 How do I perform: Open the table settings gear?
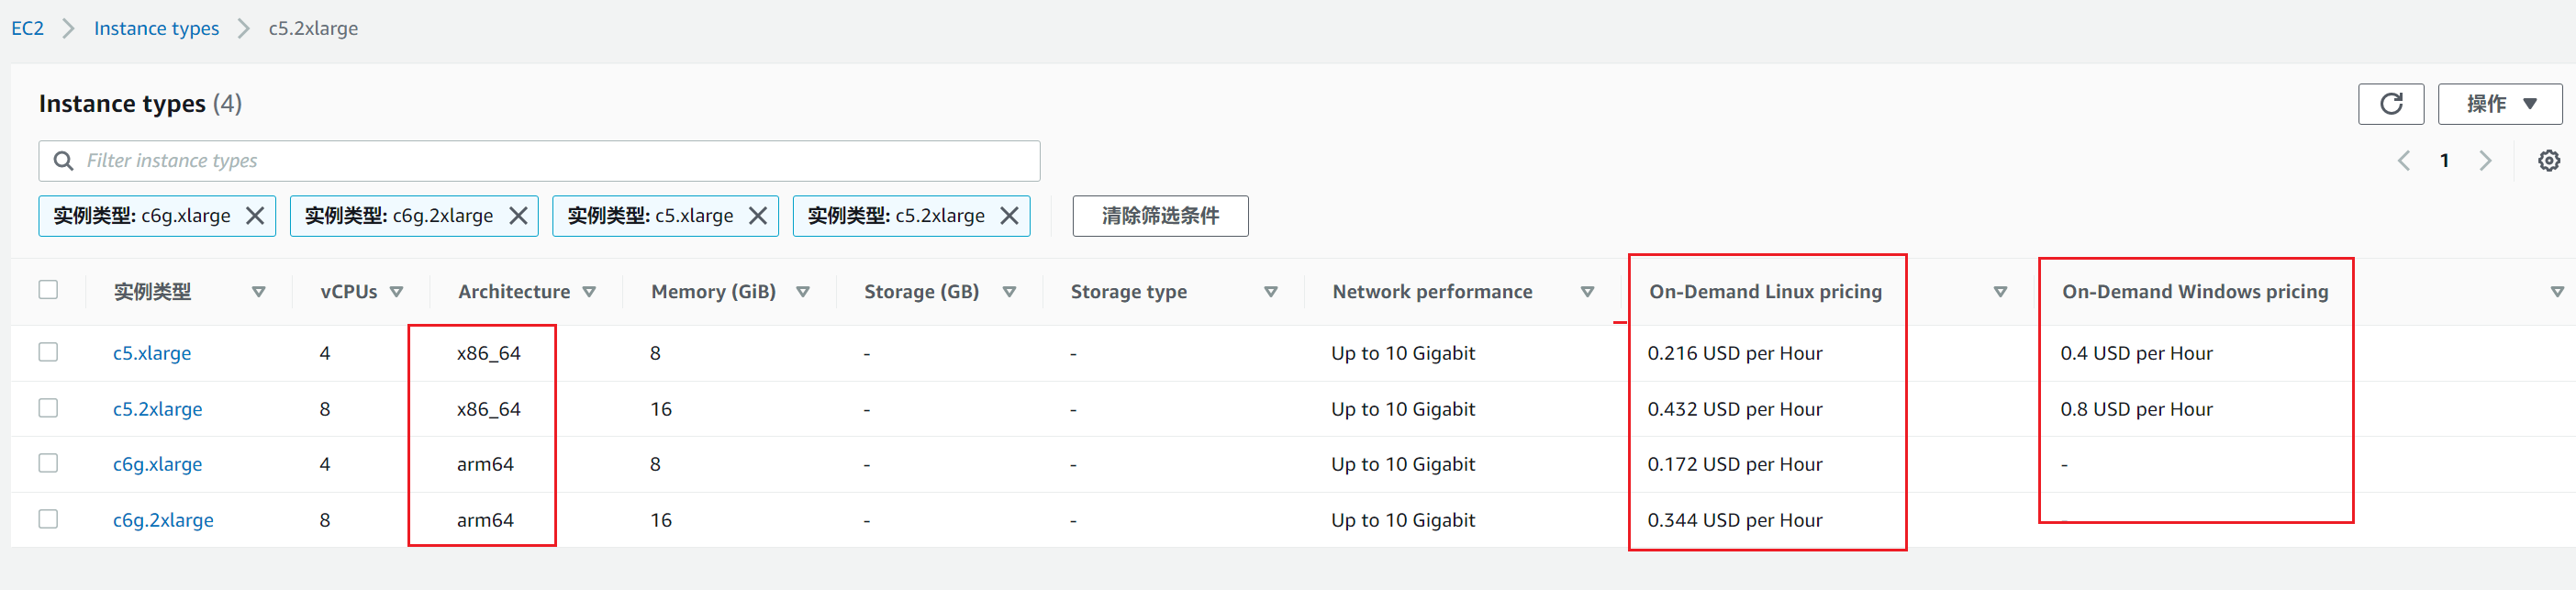click(2549, 160)
